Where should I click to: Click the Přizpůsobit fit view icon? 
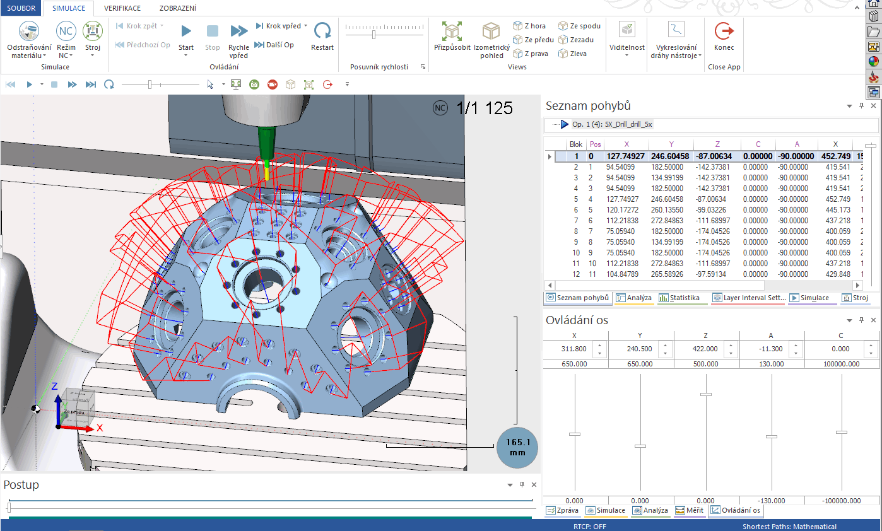(x=452, y=32)
